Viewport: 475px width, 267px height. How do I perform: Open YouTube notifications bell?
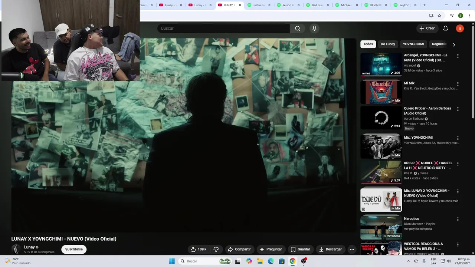[x=446, y=29]
